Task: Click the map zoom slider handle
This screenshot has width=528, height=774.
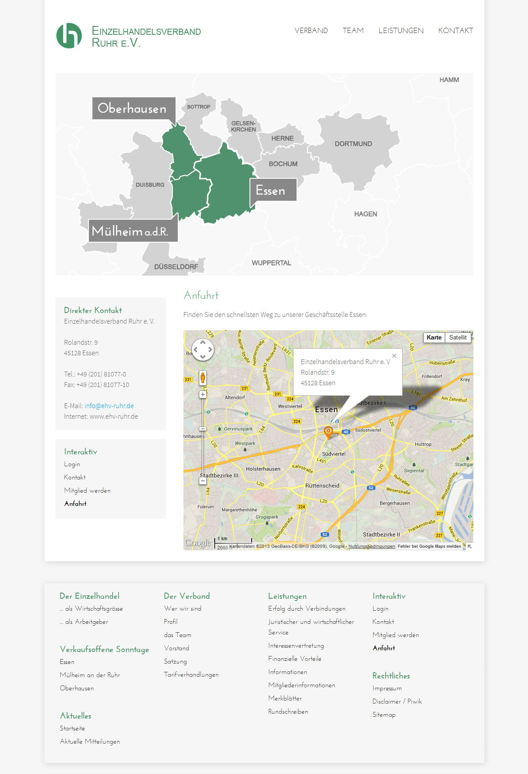Action: tap(203, 429)
